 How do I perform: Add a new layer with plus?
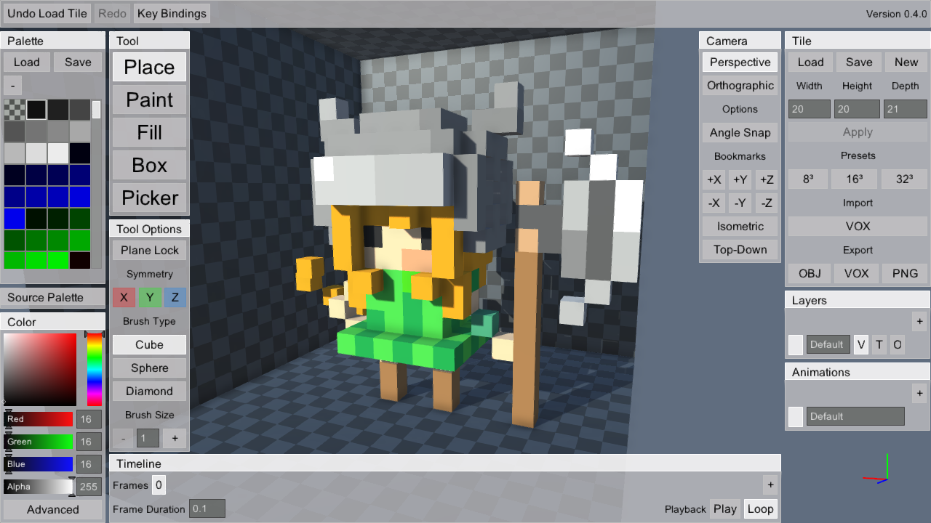919,321
